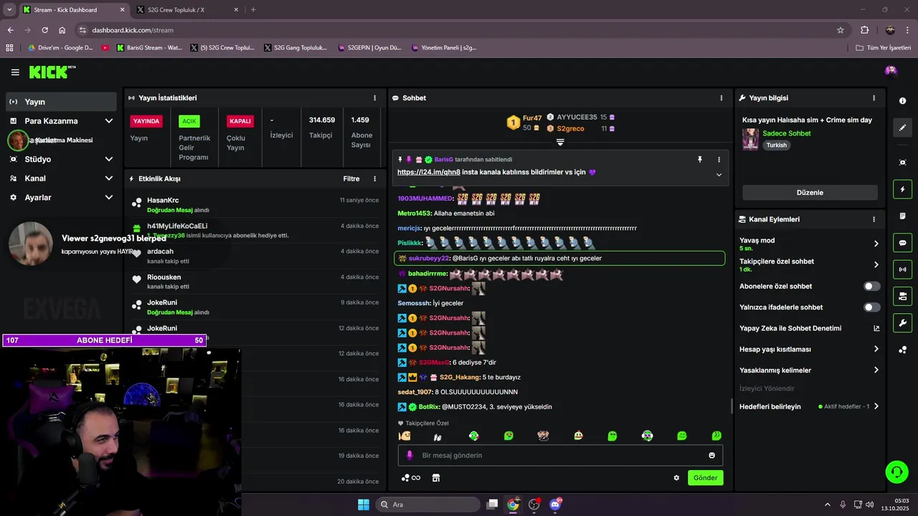Open the user profile avatar menu

coord(891,70)
